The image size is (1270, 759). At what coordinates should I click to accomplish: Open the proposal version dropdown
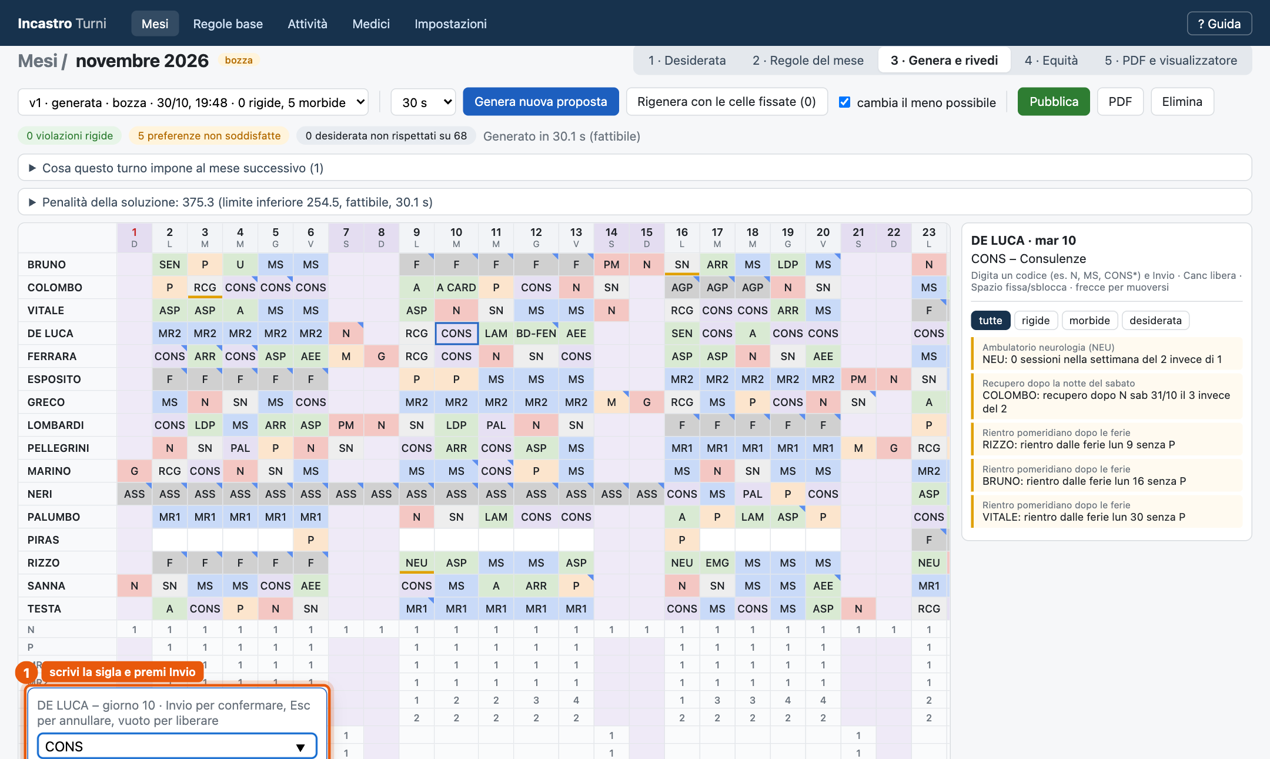(x=193, y=102)
